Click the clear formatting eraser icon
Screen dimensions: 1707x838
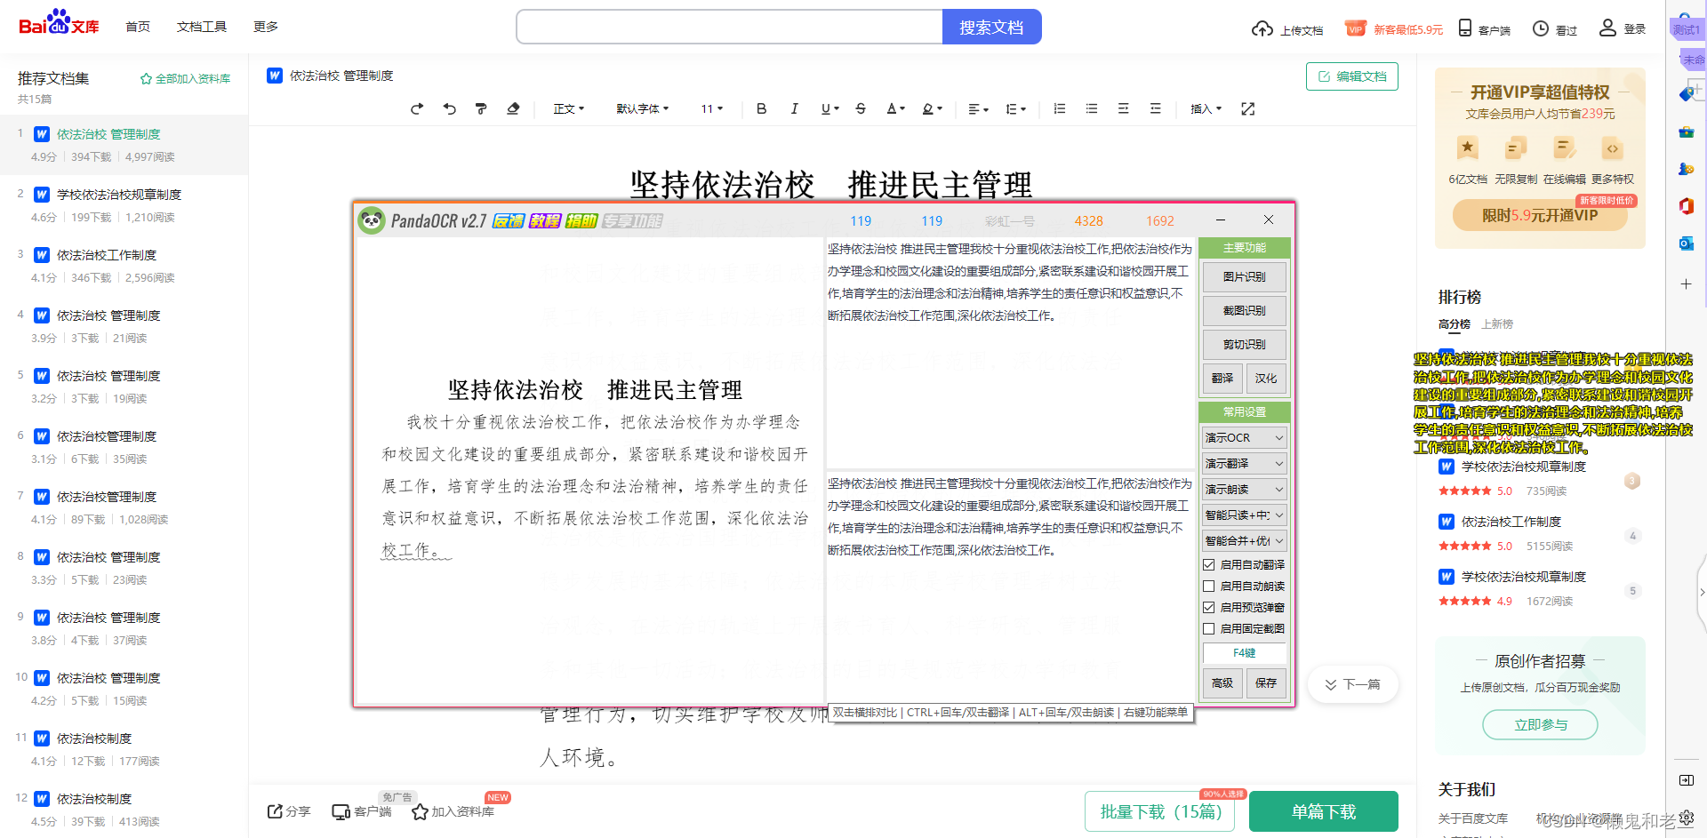[513, 108]
